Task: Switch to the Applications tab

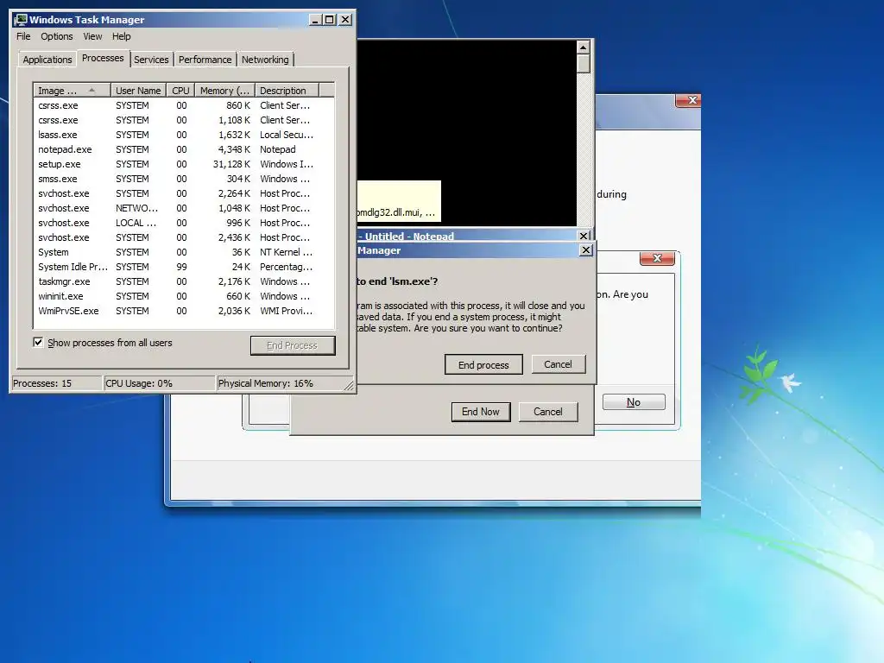Action: point(47,60)
